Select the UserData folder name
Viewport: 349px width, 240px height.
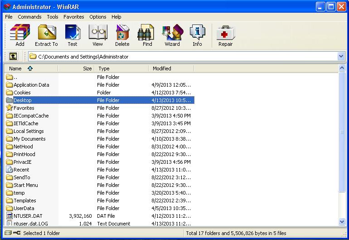[x=24, y=208]
